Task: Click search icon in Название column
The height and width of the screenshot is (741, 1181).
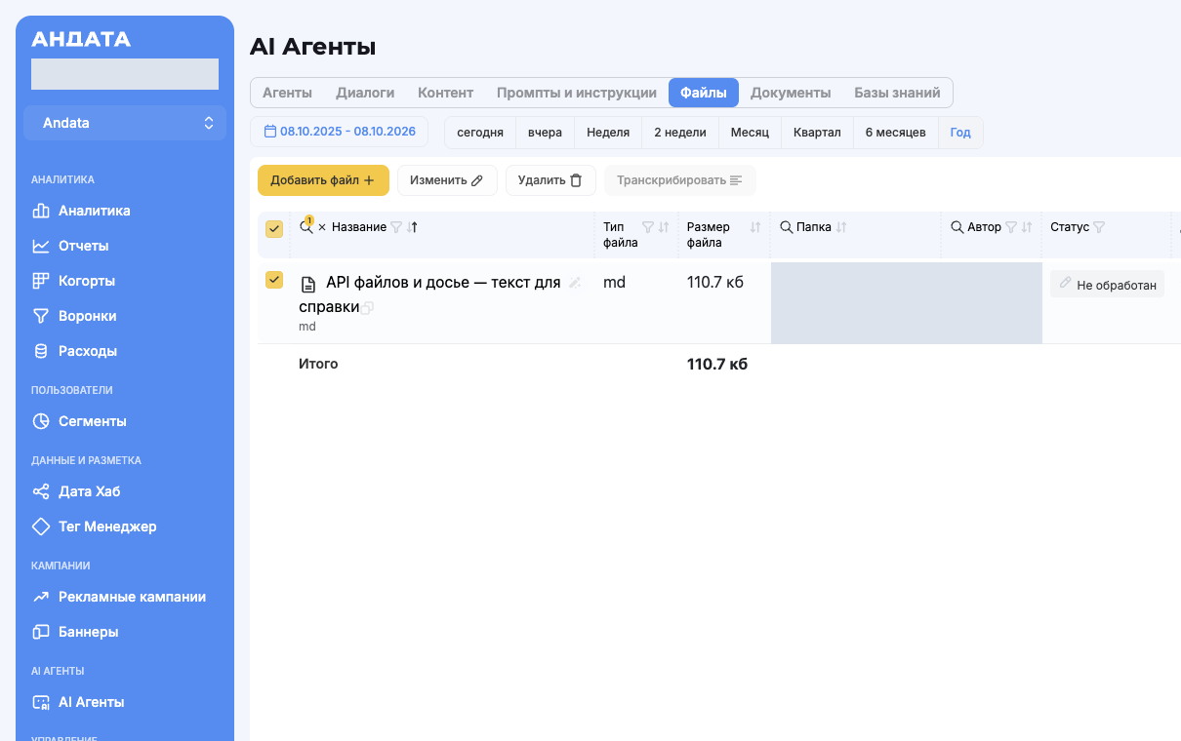Action: point(305,227)
